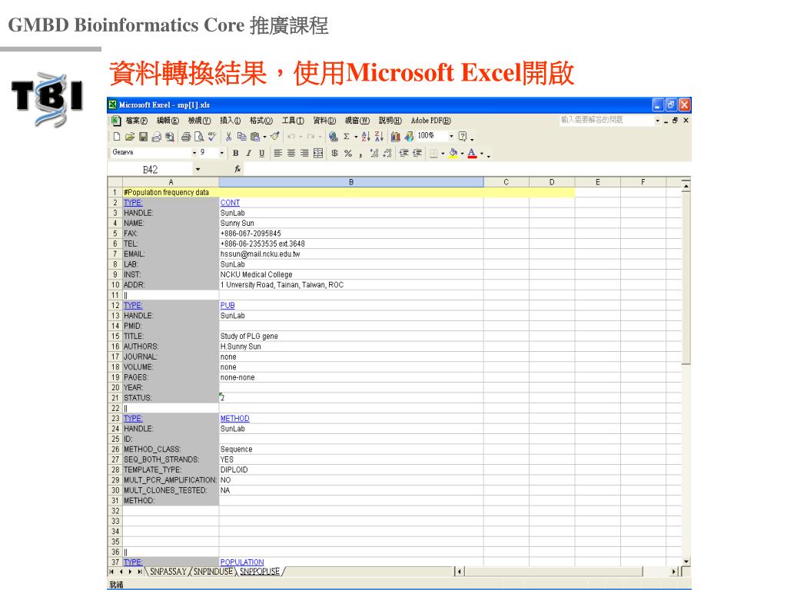Open the AutoSum functions dropdown arrow
Viewport: 787px width, 590px height.
click(356, 137)
